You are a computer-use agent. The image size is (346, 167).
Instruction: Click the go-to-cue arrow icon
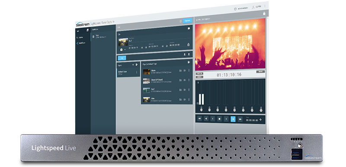point(260,119)
